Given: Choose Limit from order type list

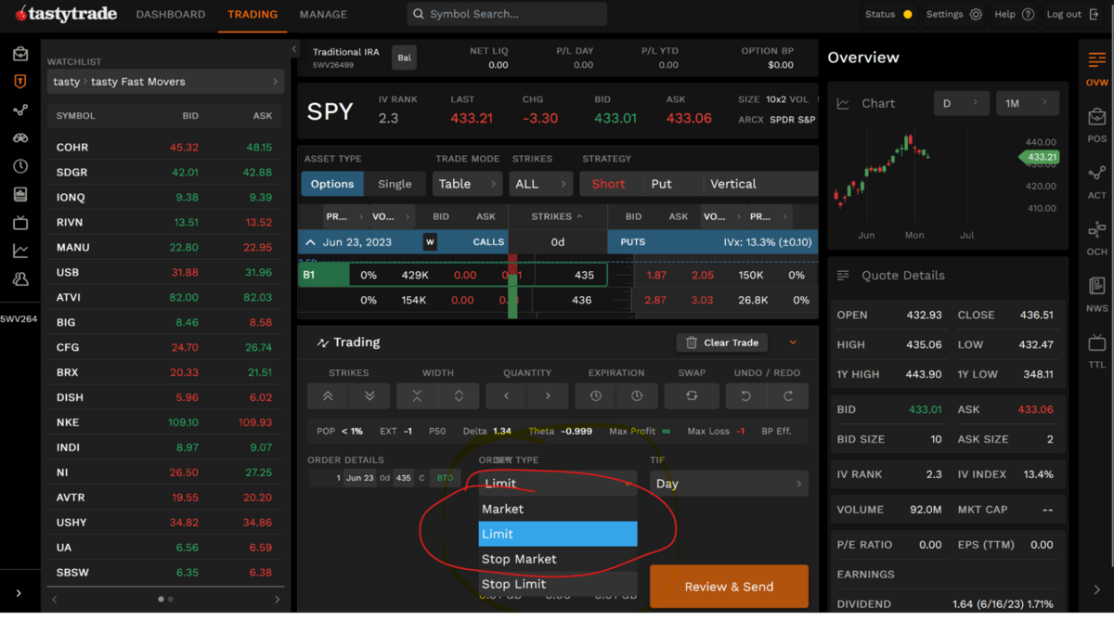Looking at the screenshot, I should [558, 534].
